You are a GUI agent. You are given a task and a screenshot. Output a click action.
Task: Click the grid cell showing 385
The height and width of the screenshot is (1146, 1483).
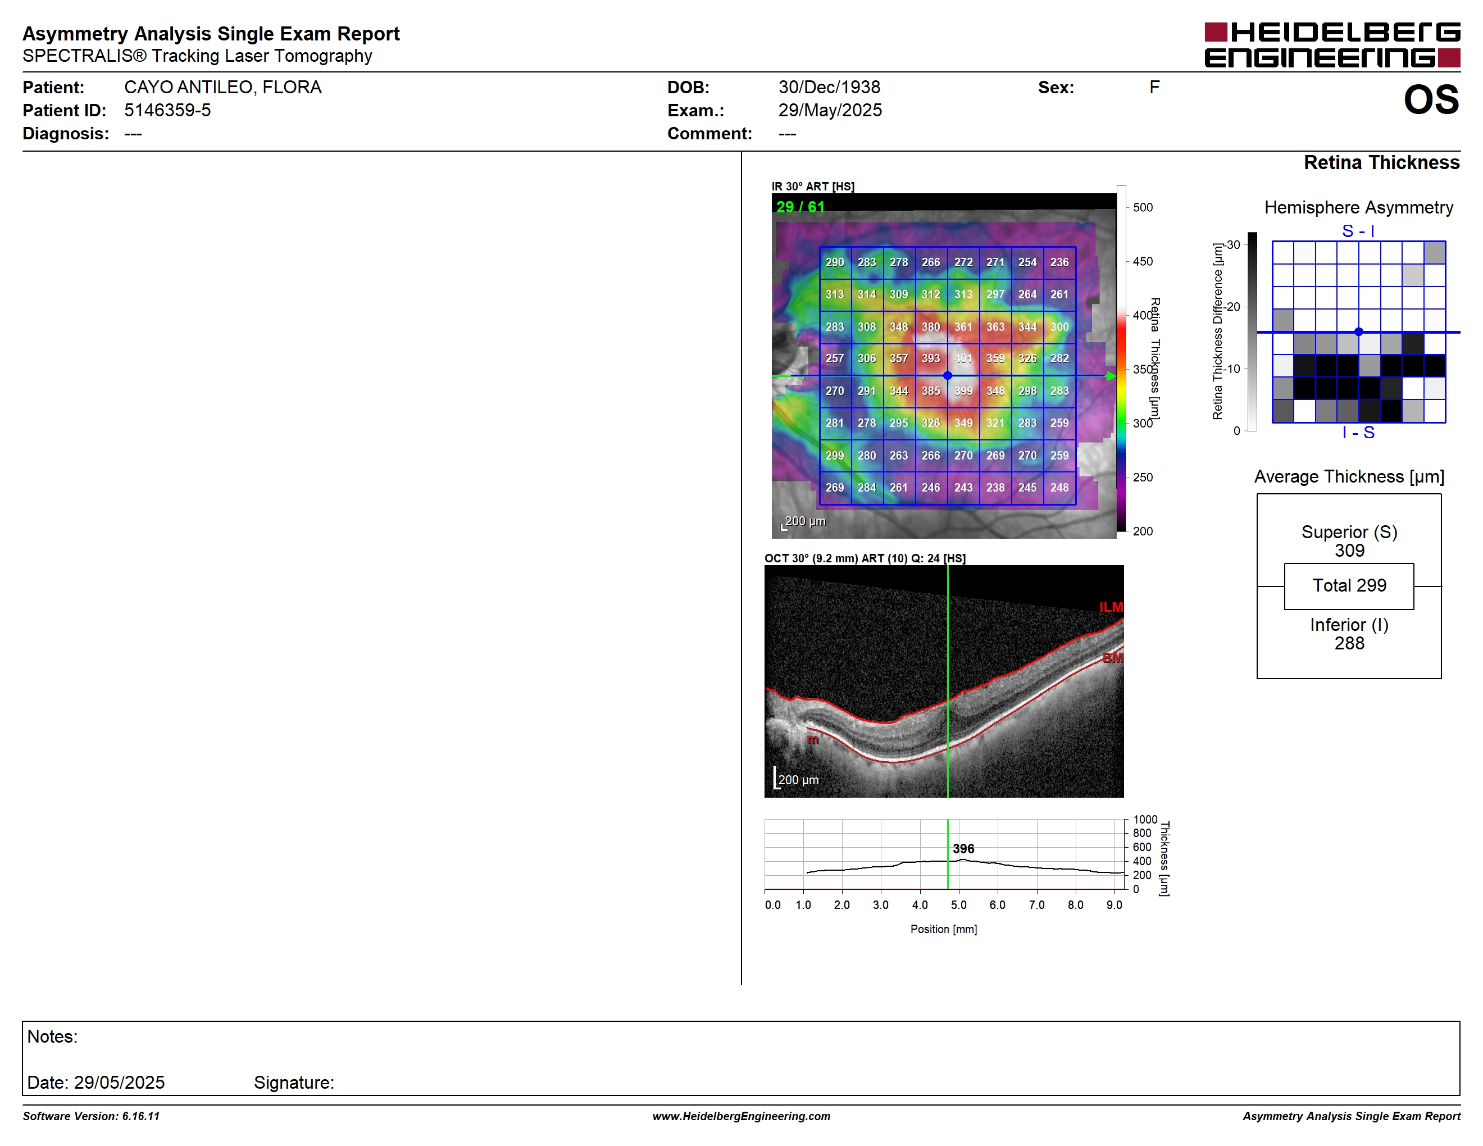931,391
